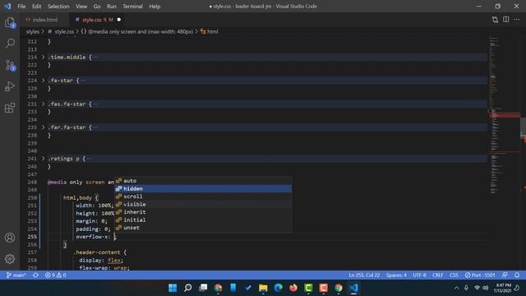
Task: Open the Manage gear icon
Action: (x=10, y=259)
